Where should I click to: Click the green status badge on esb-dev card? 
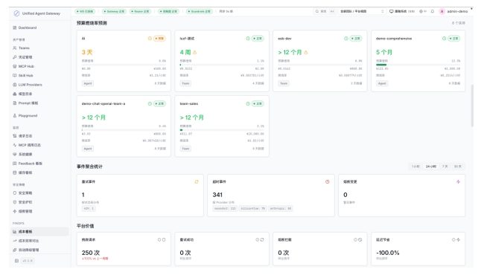356,38
